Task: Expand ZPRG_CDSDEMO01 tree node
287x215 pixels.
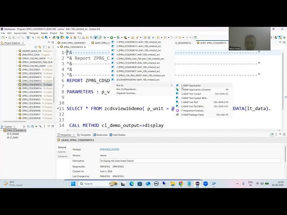Action: (17, 70)
